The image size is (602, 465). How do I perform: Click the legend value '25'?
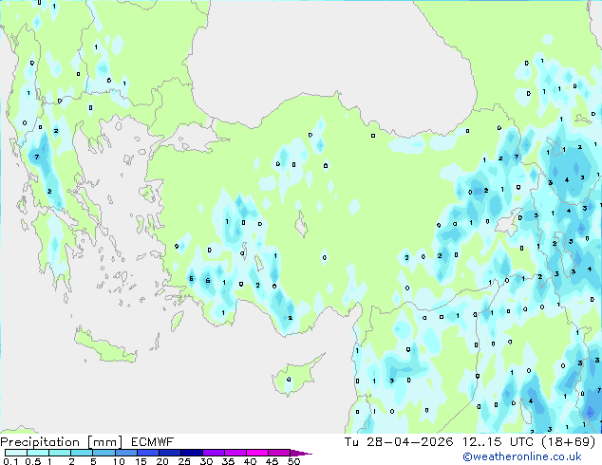(184, 461)
